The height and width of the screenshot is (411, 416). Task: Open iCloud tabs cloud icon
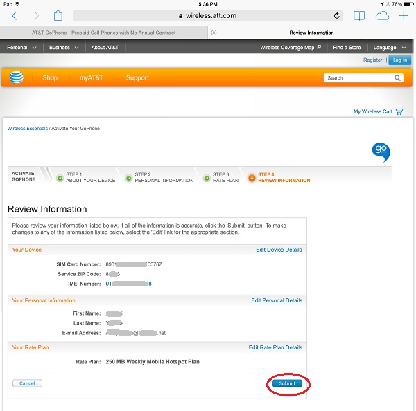pos(382,16)
